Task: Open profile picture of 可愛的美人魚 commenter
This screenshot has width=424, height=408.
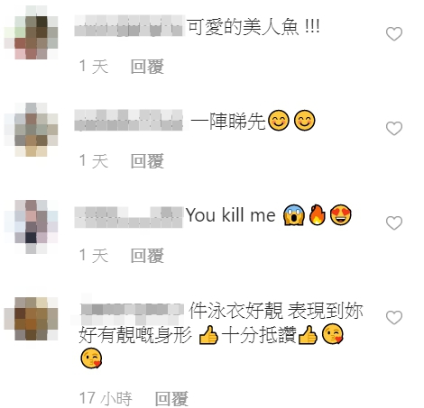Action: tap(31, 32)
